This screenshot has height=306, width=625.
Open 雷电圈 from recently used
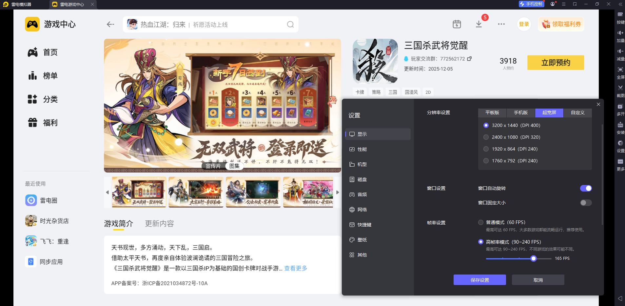pos(41,200)
